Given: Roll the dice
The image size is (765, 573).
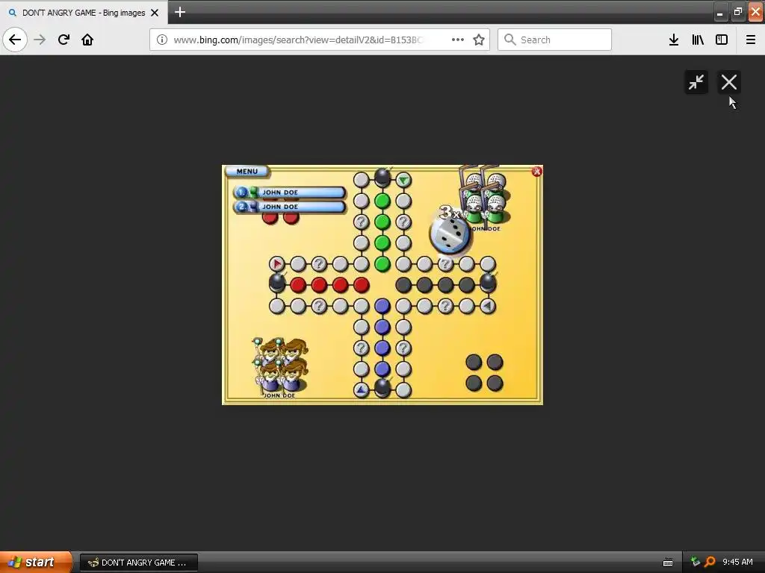Looking at the screenshot, I should pyautogui.click(x=450, y=235).
